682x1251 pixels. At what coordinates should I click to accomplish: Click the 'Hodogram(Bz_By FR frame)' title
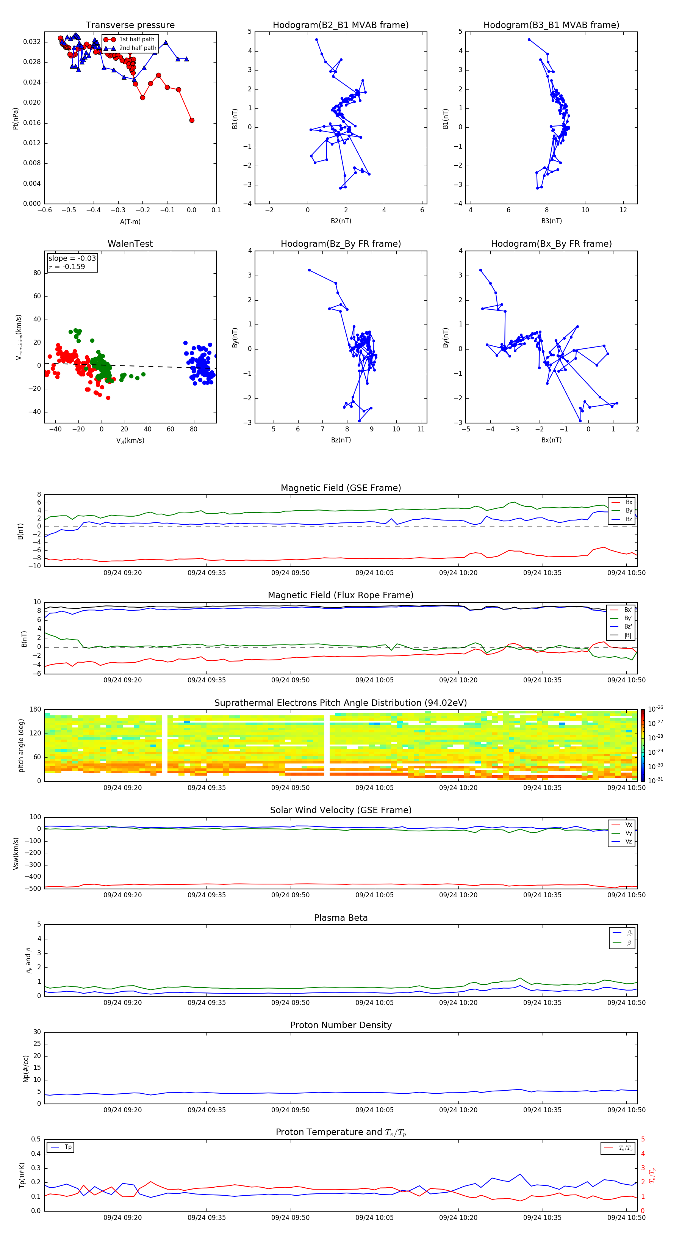click(x=341, y=244)
